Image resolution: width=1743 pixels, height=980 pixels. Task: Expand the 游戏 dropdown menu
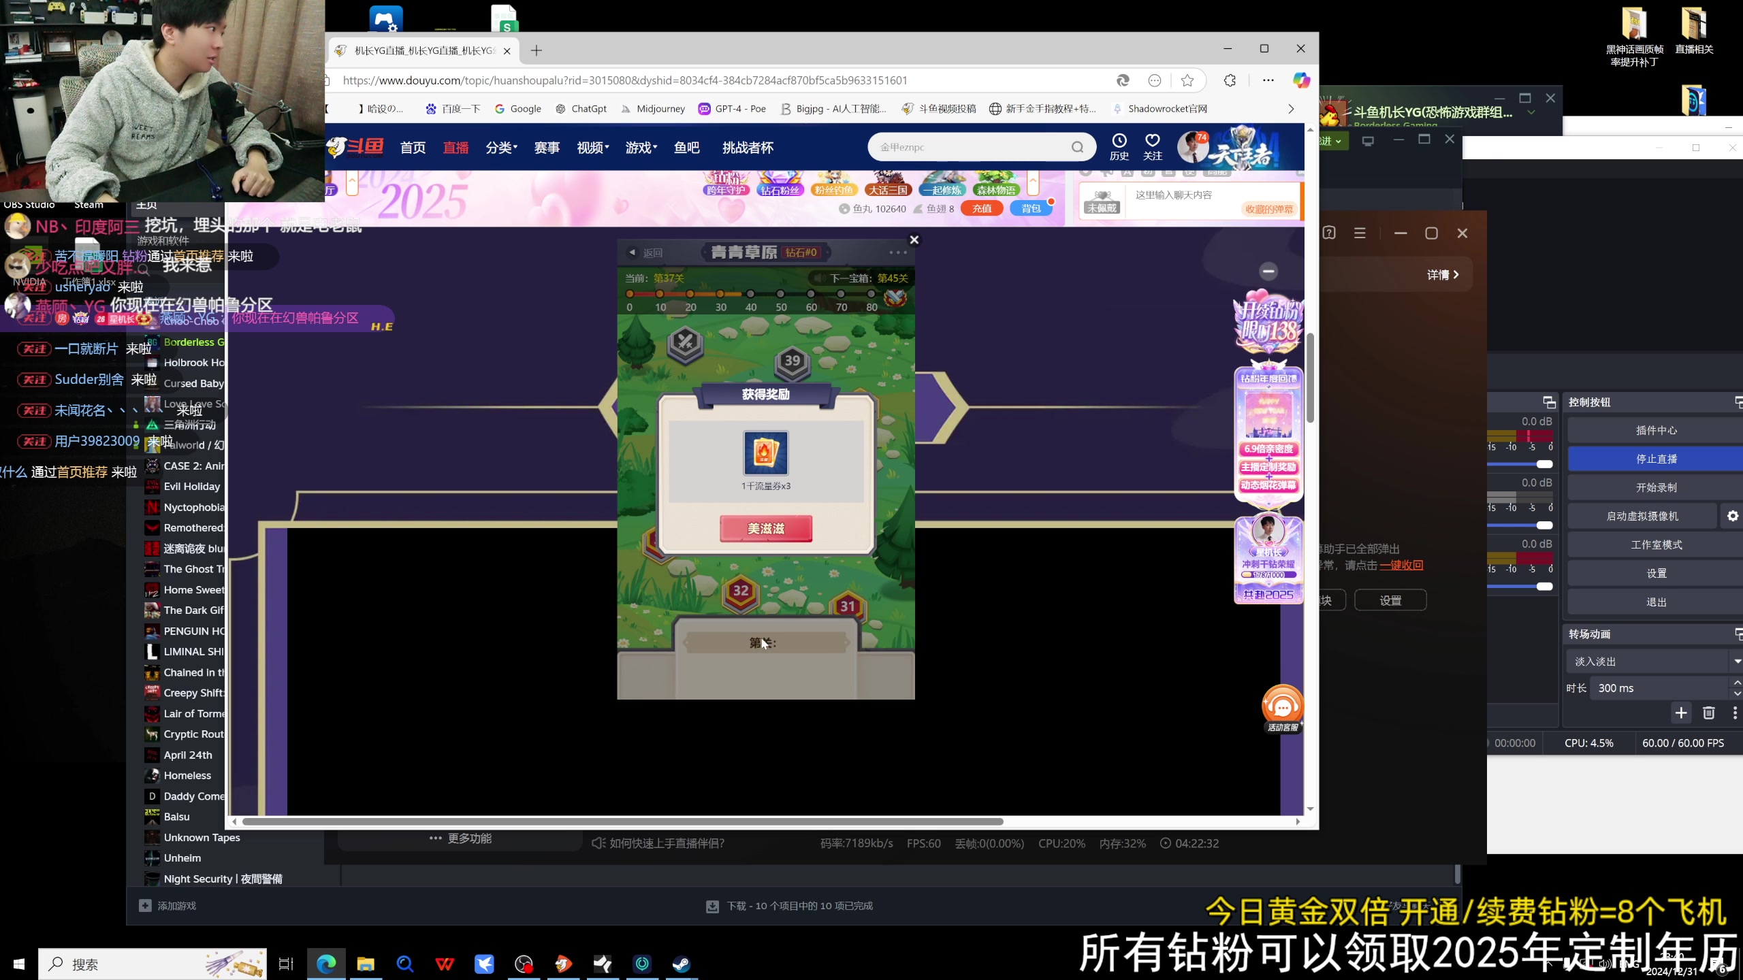tap(641, 148)
